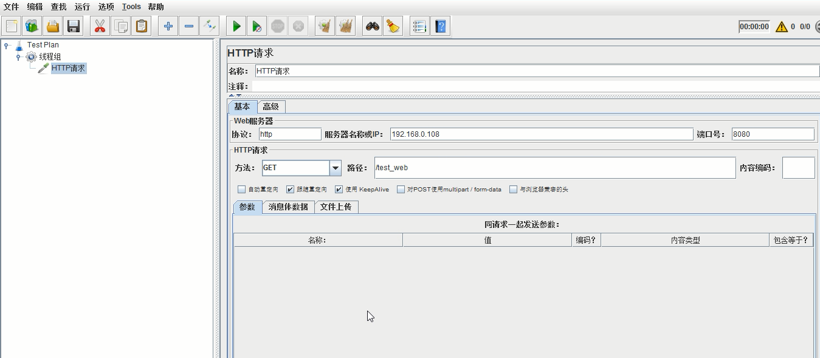Clear all results with double broom icon

346,26
